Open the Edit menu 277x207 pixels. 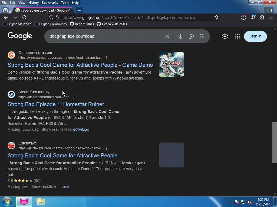pos(12,3)
